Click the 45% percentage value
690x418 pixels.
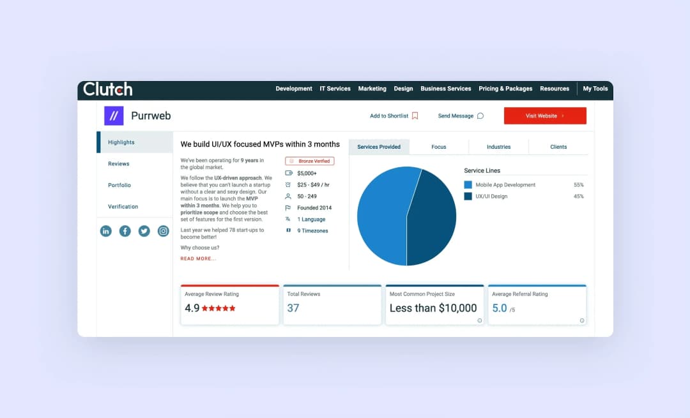(579, 196)
